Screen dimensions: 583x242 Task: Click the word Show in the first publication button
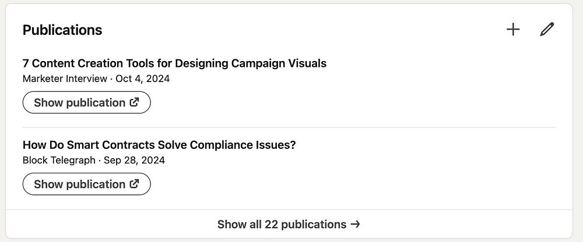coord(48,102)
